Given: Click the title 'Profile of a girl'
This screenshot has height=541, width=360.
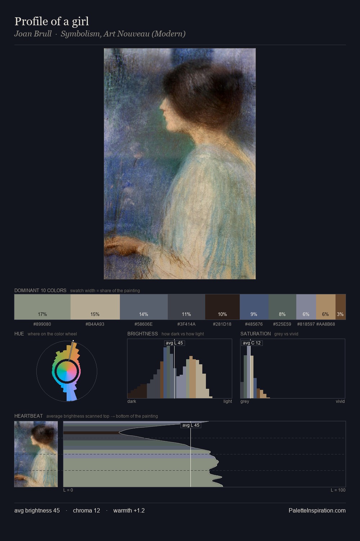Looking at the screenshot, I should pyautogui.click(x=51, y=21).
